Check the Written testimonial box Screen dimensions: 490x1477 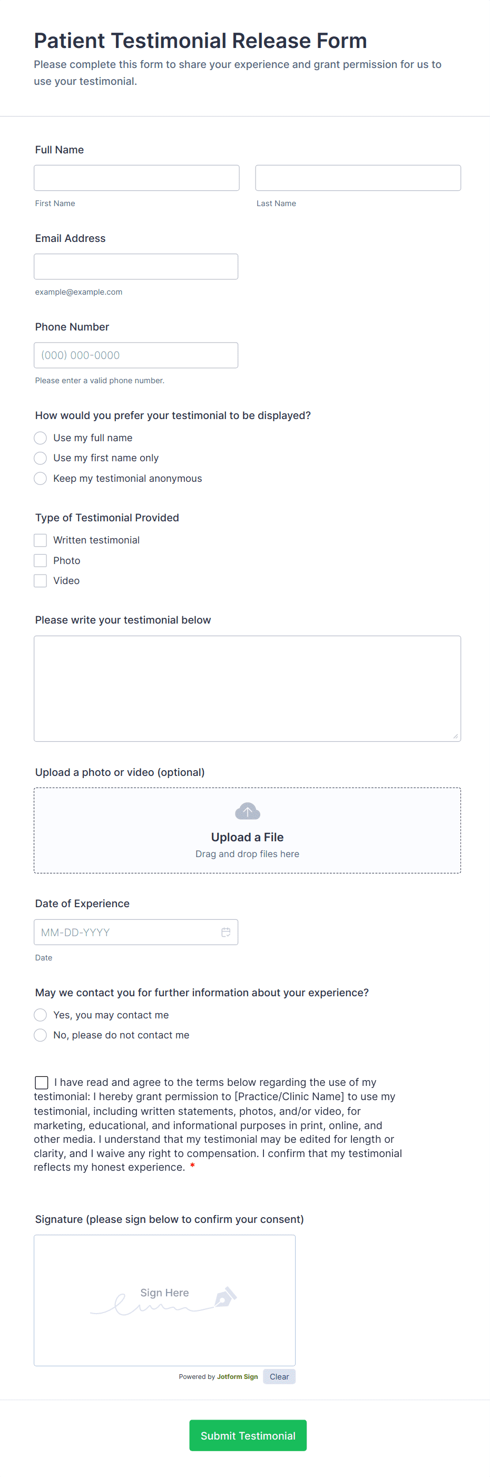(40, 540)
